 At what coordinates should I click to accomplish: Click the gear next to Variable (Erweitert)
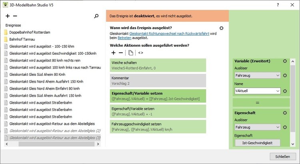(285, 61)
